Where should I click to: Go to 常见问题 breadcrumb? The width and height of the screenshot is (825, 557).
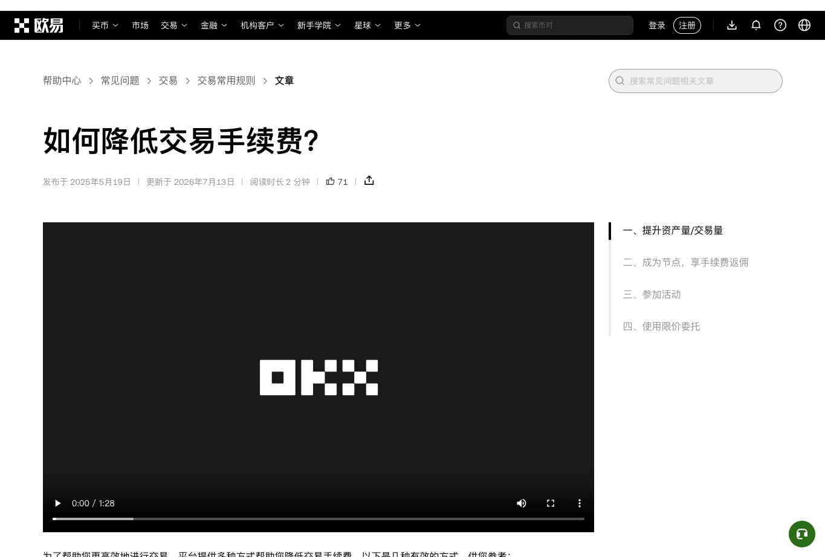(x=120, y=81)
